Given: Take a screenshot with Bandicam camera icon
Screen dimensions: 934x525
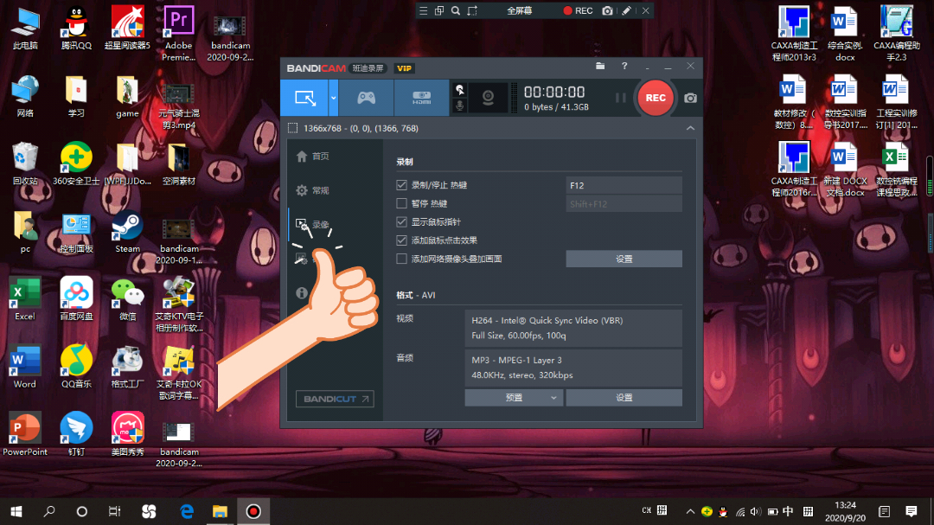Looking at the screenshot, I should (690, 98).
